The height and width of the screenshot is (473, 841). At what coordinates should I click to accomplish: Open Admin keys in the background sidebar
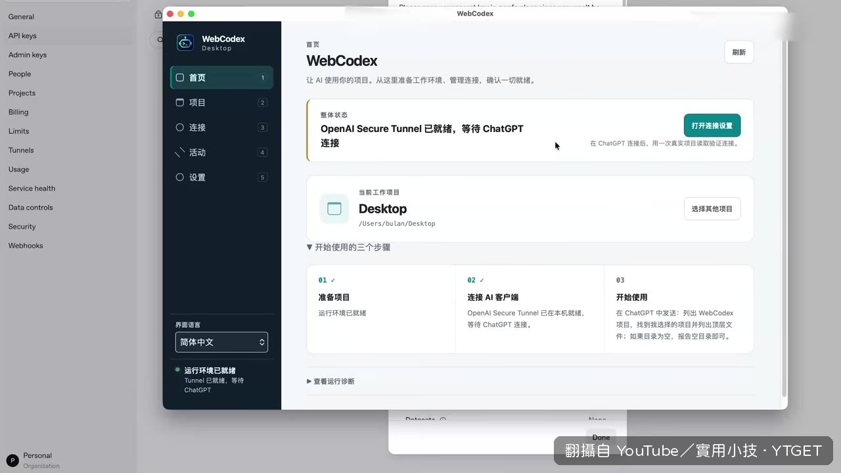pyautogui.click(x=28, y=55)
